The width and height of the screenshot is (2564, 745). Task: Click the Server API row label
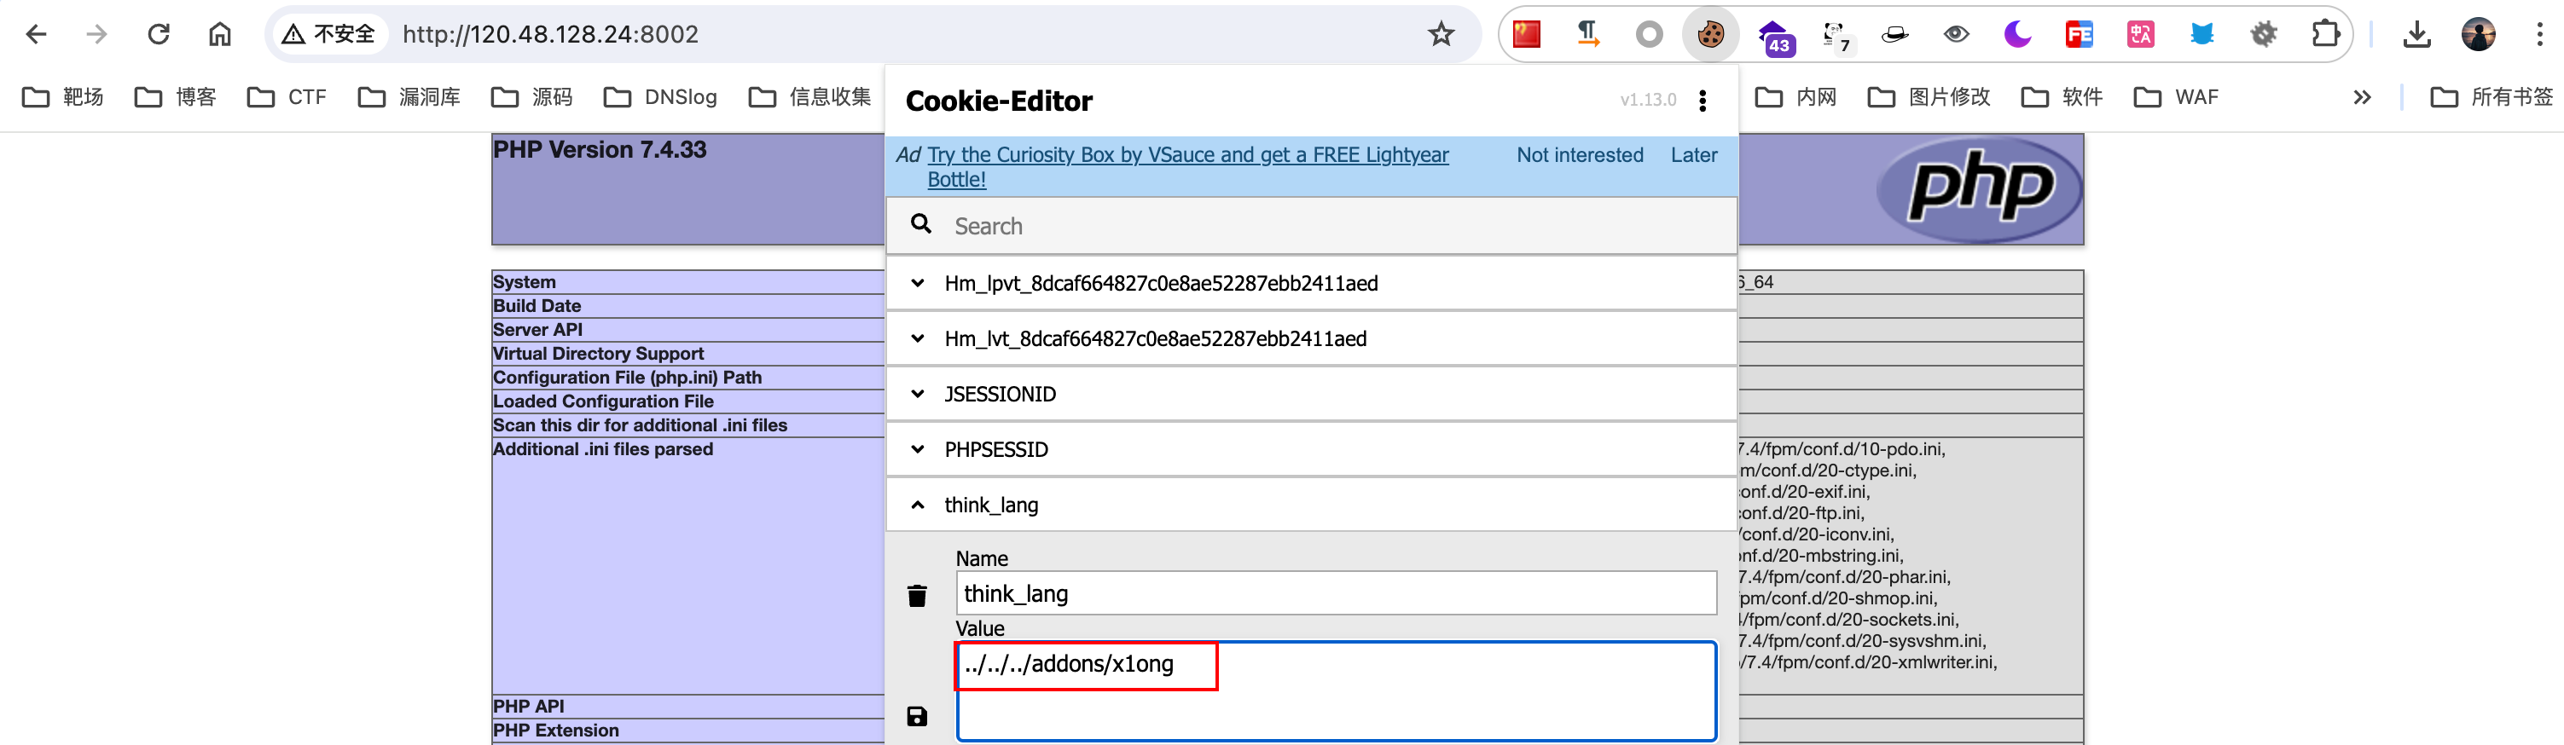pyautogui.click(x=537, y=330)
